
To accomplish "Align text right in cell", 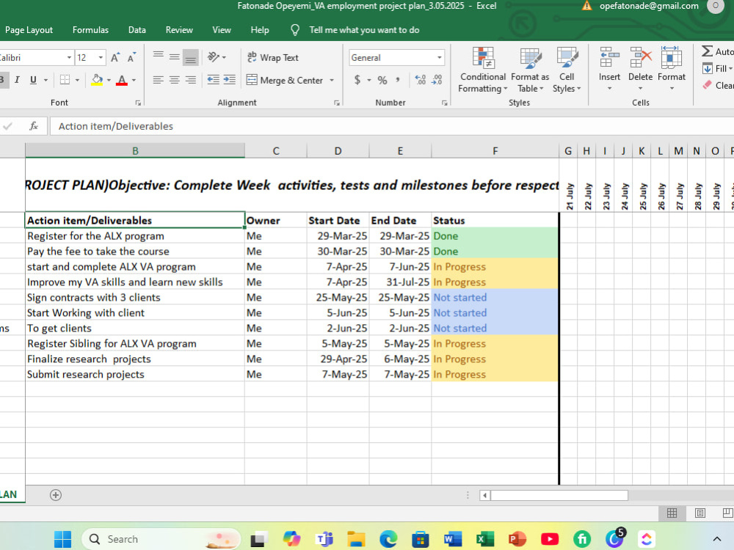I will coord(191,80).
